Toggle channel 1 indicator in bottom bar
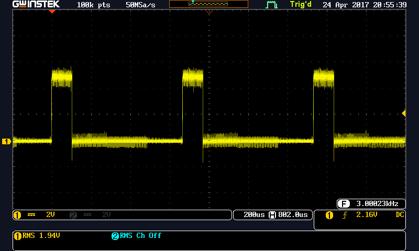Image resolution: width=419 pixels, height=251 pixels. point(17,215)
